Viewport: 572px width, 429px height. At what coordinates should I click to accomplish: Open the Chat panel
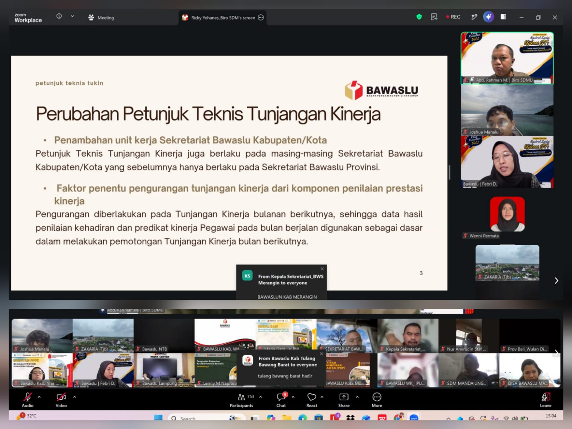tap(281, 400)
